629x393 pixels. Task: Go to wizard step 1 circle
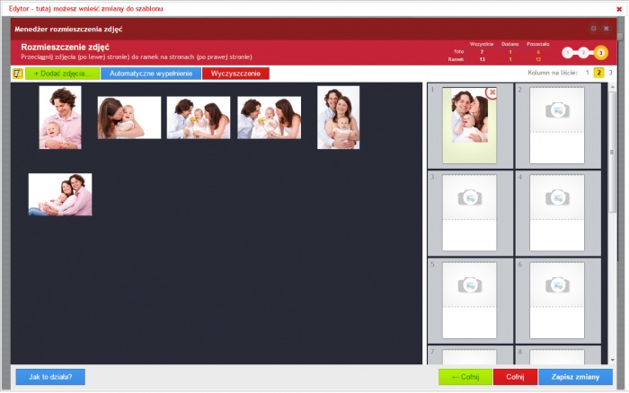(568, 53)
